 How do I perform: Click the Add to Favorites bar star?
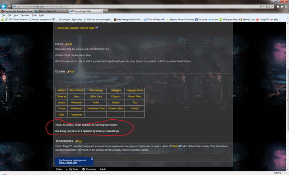click(x=2, y=19)
